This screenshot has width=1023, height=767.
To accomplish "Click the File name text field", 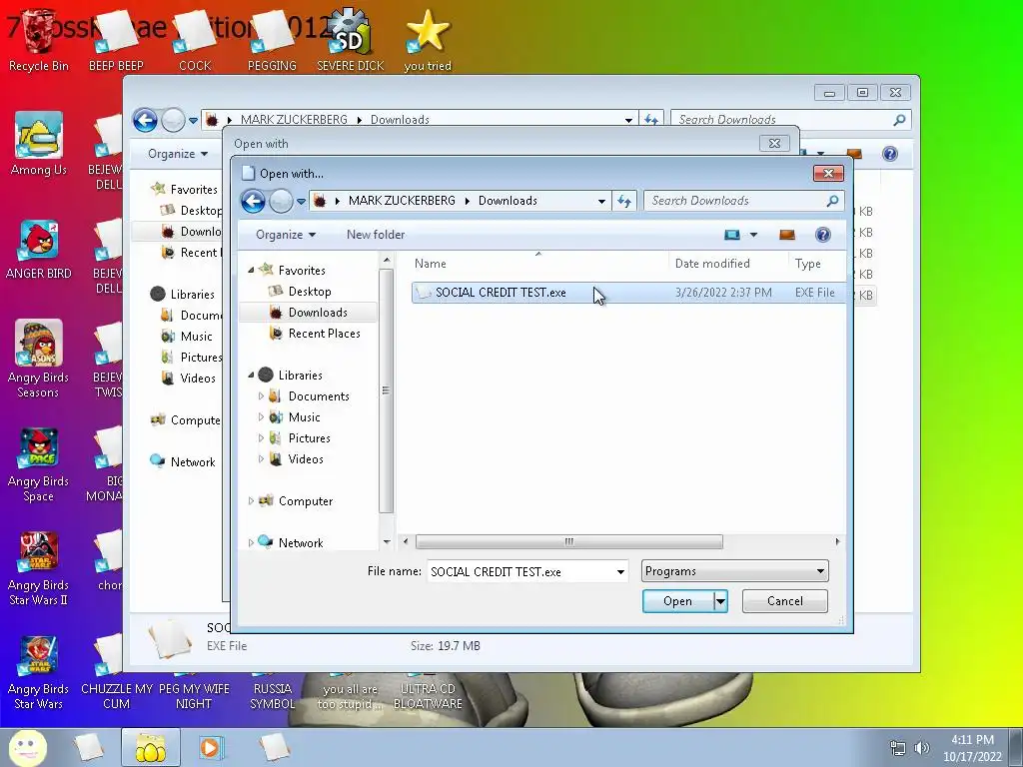I will pos(520,572).
